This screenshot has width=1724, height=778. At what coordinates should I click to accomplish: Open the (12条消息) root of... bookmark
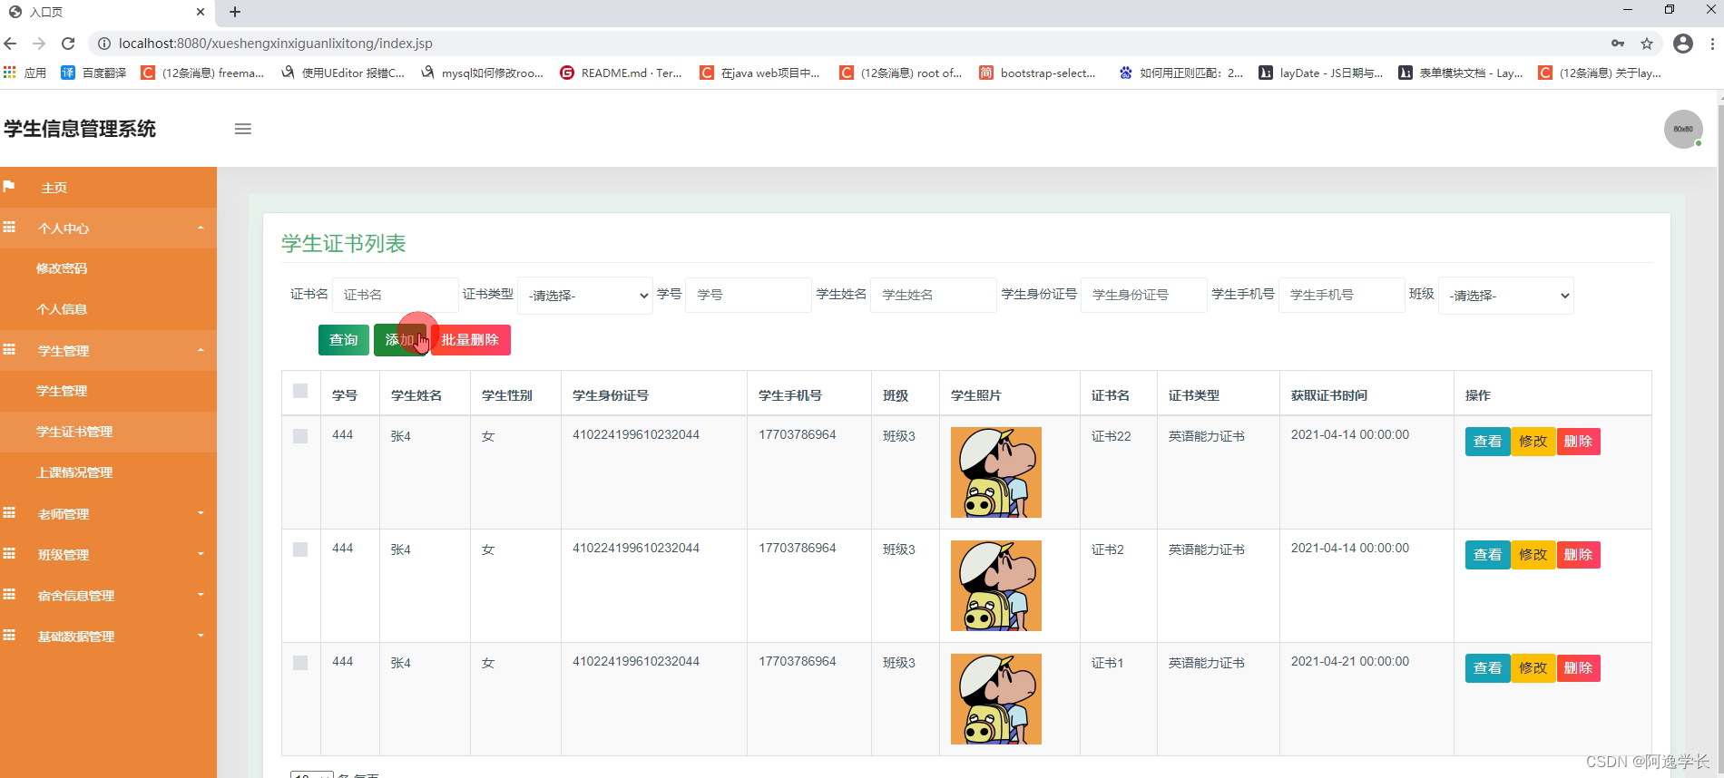[x=901, y=73]
